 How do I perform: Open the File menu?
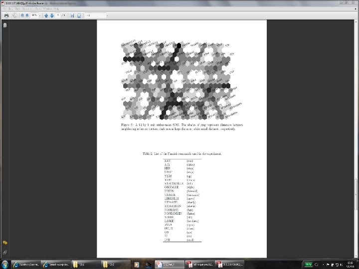point(4,8)
